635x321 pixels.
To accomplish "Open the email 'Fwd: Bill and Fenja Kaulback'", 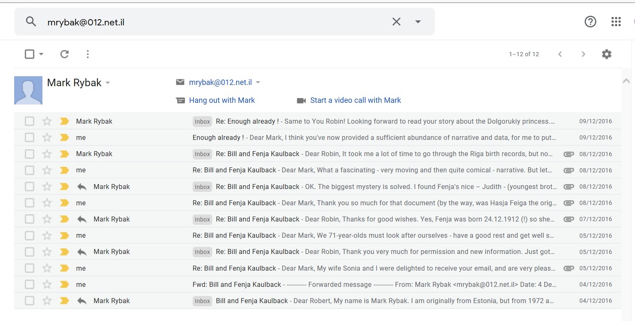I will (237, 284).
